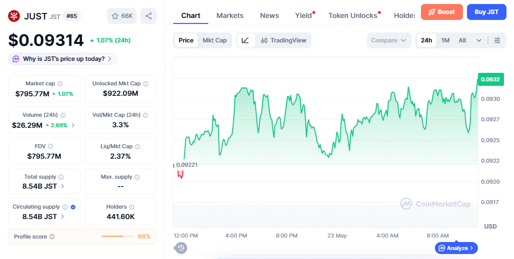Click the Holders info icon
This screenshot has width=514, height=259.
132,207
